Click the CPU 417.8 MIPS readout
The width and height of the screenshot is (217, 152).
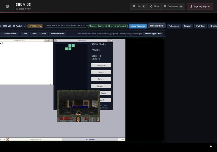(55, 25)
